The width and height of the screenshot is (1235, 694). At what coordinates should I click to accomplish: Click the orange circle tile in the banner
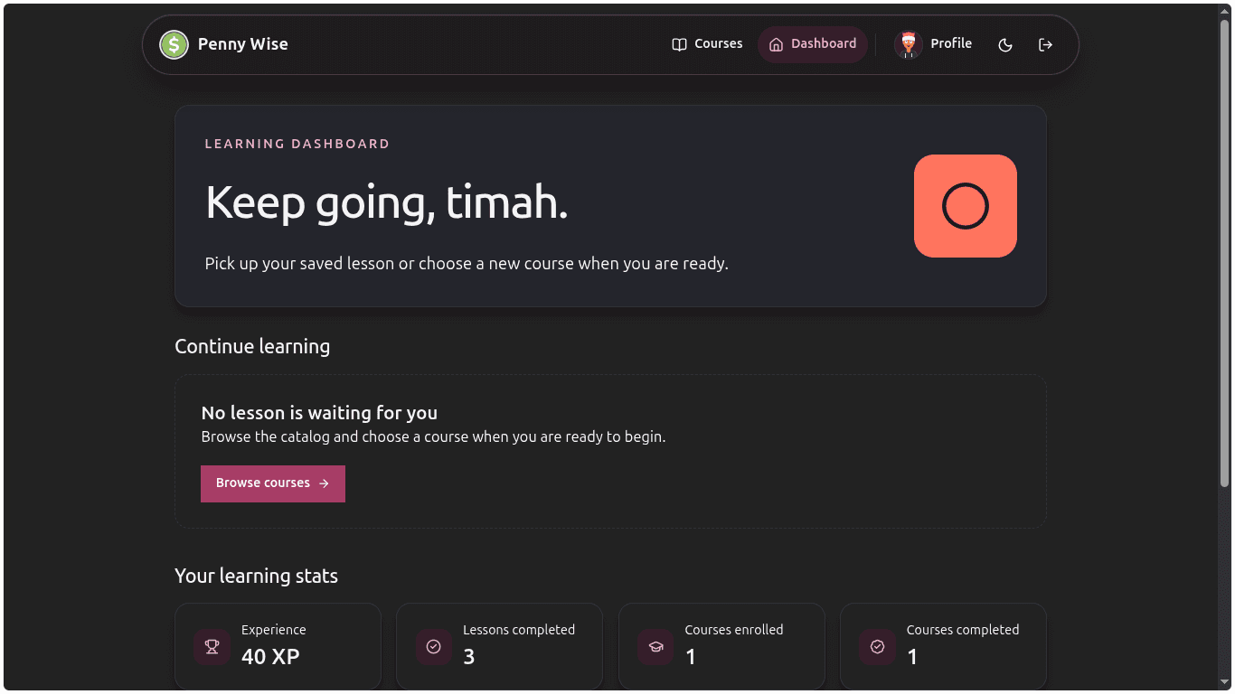[x=966, y=206]
